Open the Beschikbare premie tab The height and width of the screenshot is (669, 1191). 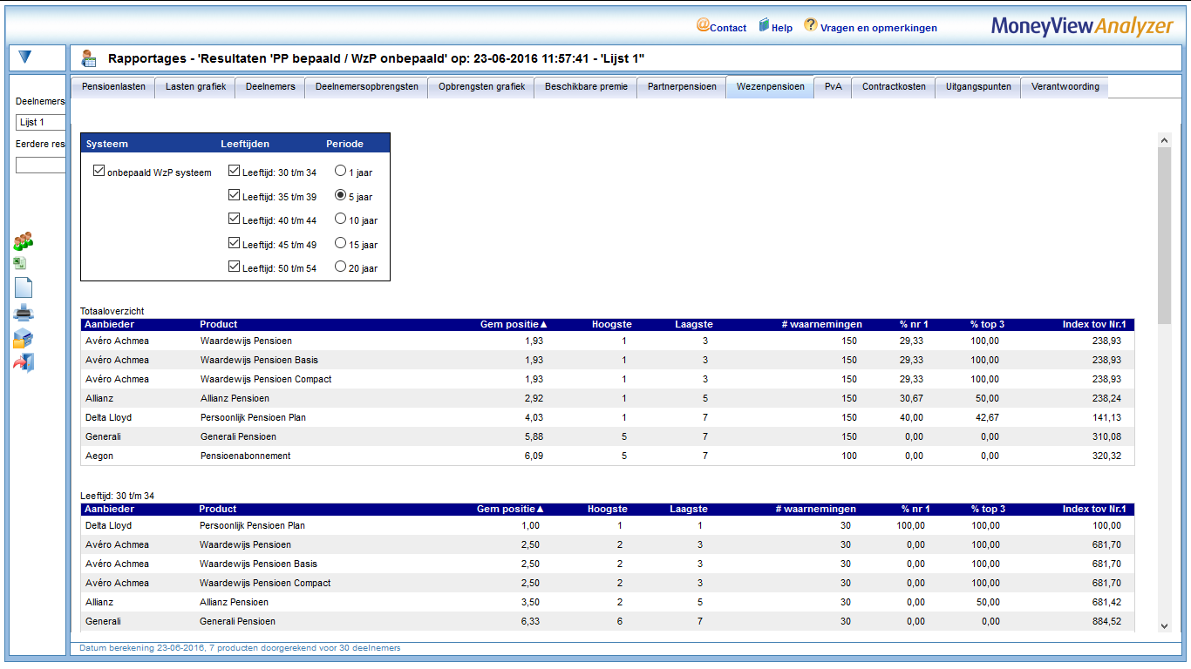point(586,87)
